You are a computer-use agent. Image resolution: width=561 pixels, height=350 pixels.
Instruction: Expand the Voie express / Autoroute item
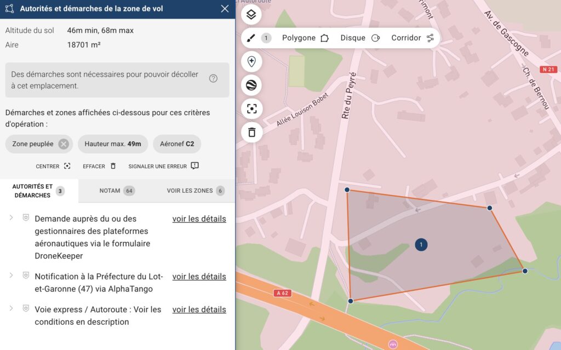11,308
